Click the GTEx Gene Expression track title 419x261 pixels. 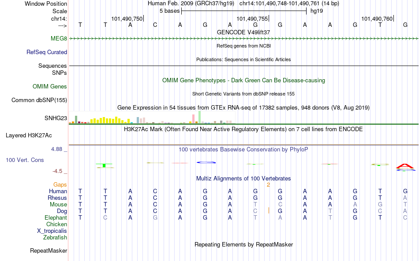[x=243, y=108]
